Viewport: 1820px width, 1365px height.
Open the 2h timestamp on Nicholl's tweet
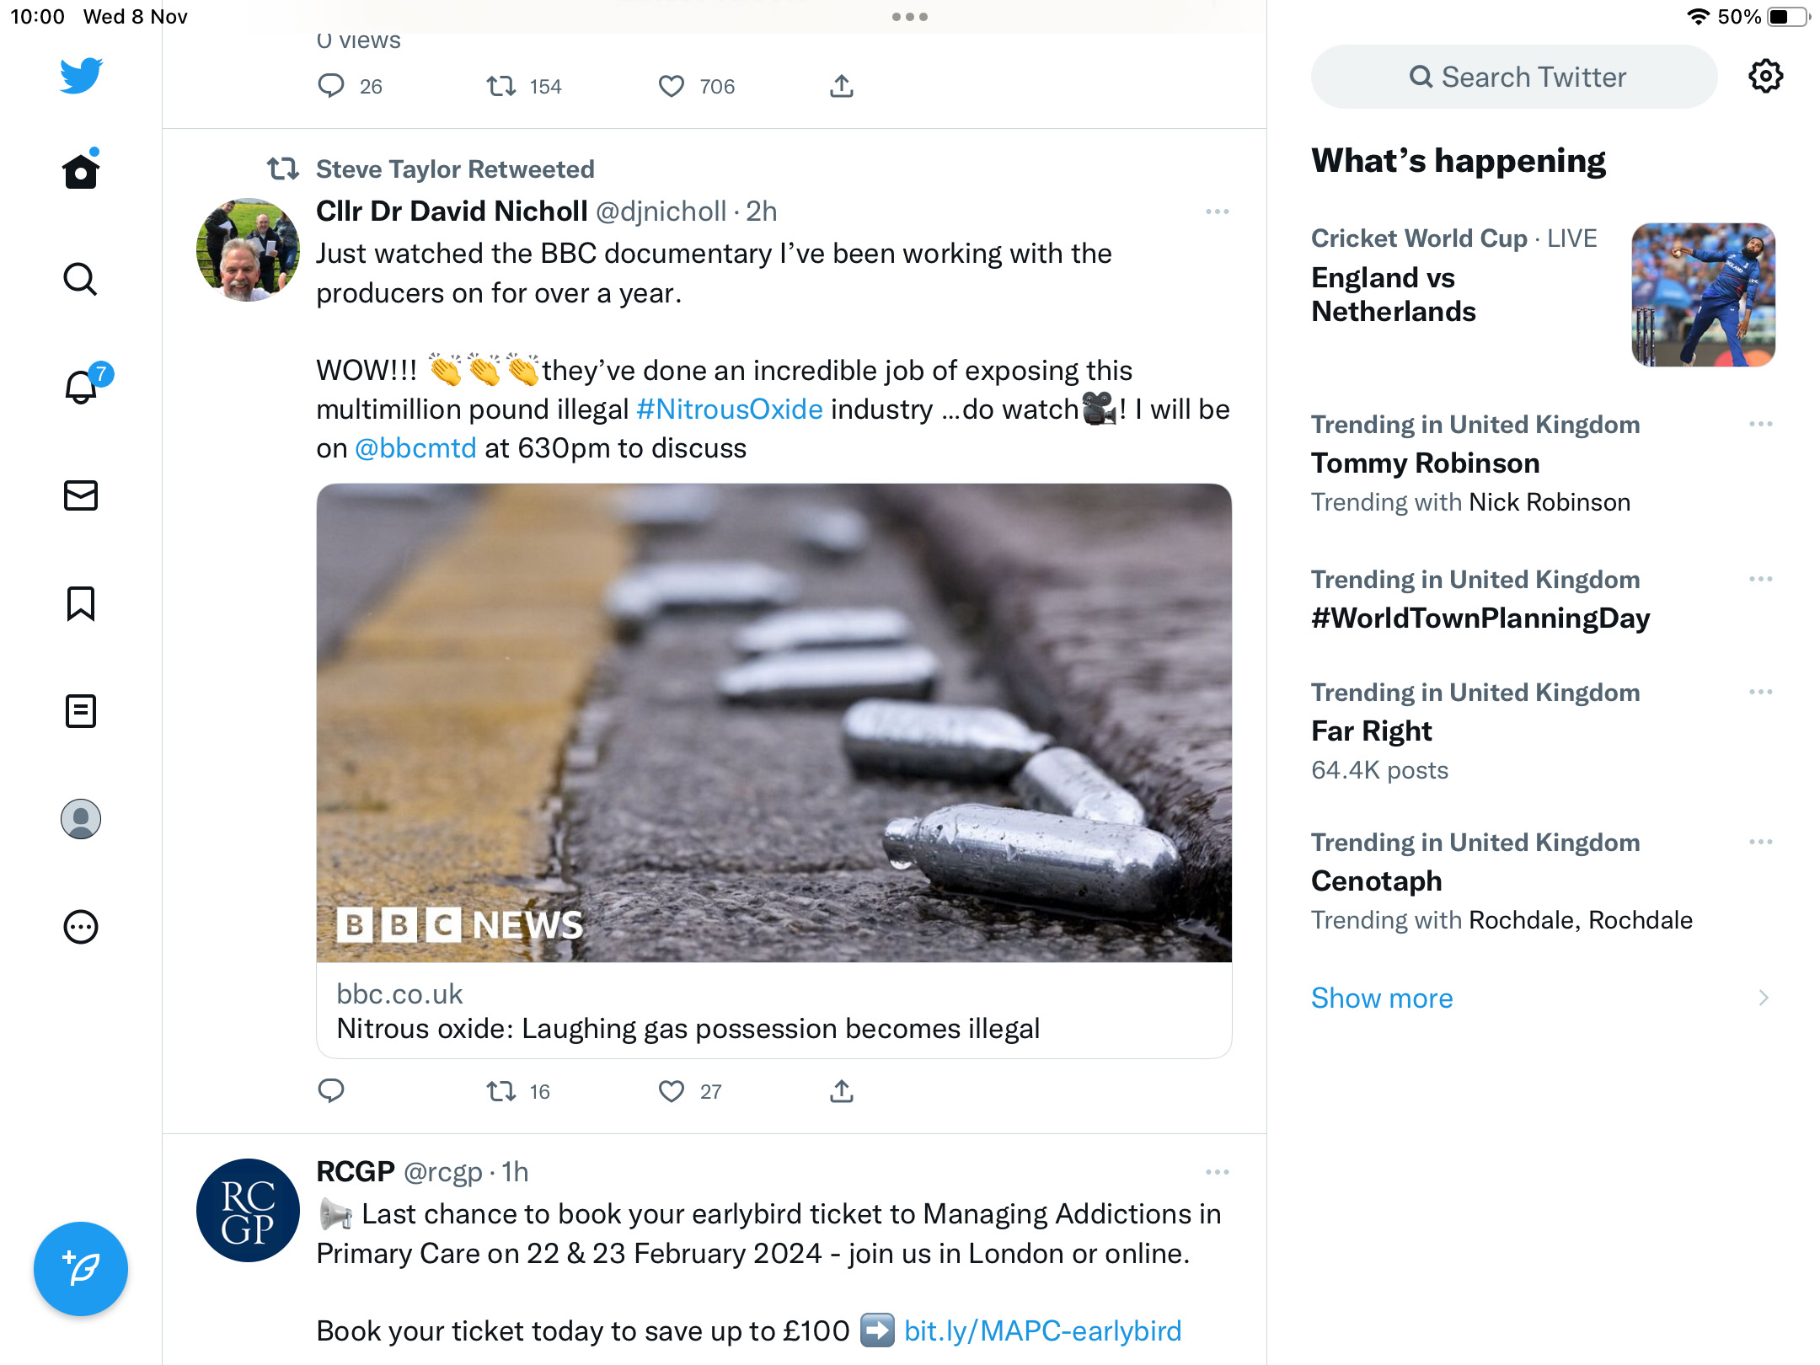pyautogui.click(x=762, y=211)
